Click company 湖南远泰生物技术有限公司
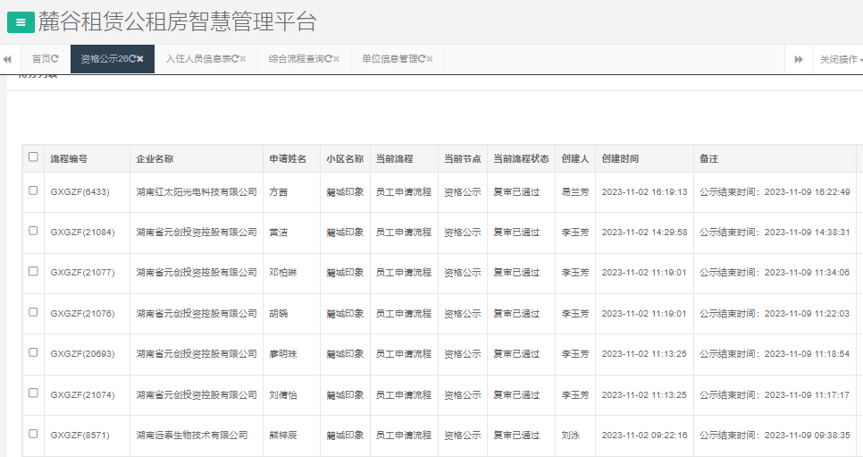Image resolution: width=863 pixels, height=457 pixels. coord(192,435)
